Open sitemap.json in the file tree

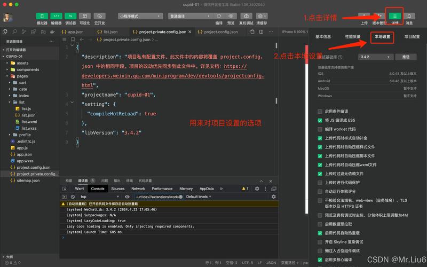(28, 180)
